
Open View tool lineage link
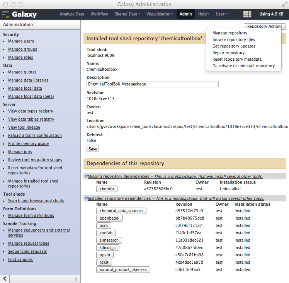[24, 127]
